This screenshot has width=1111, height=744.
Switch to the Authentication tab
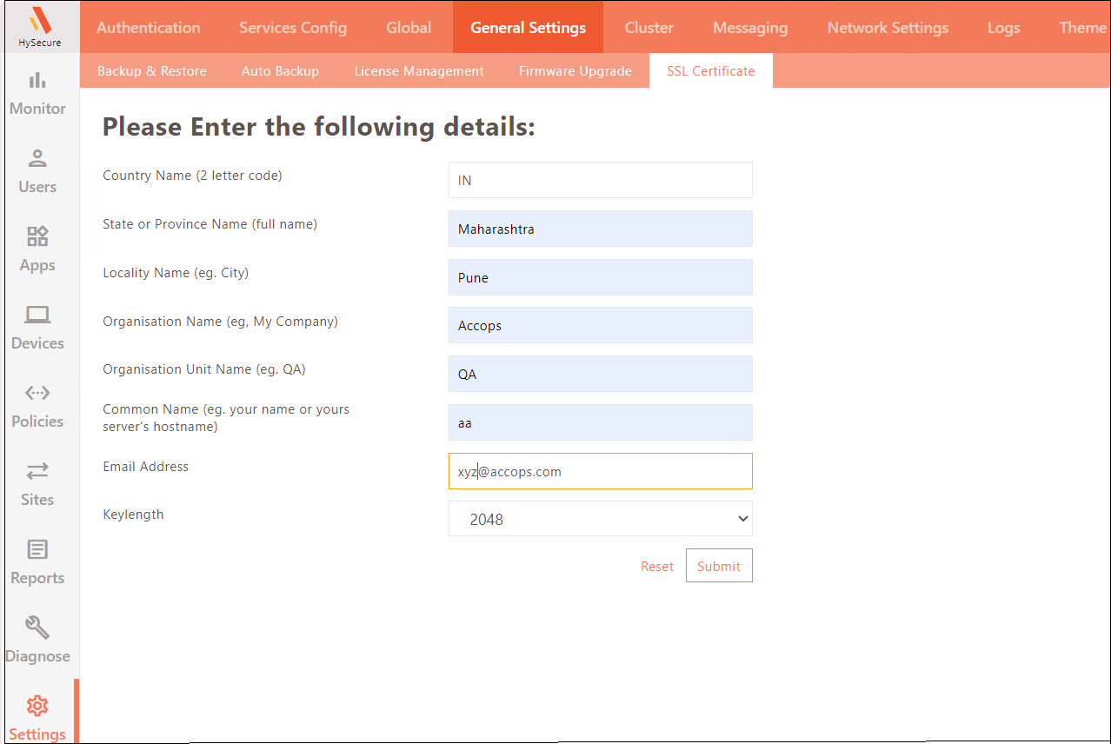pyautogui.click(x=149, y=28)
